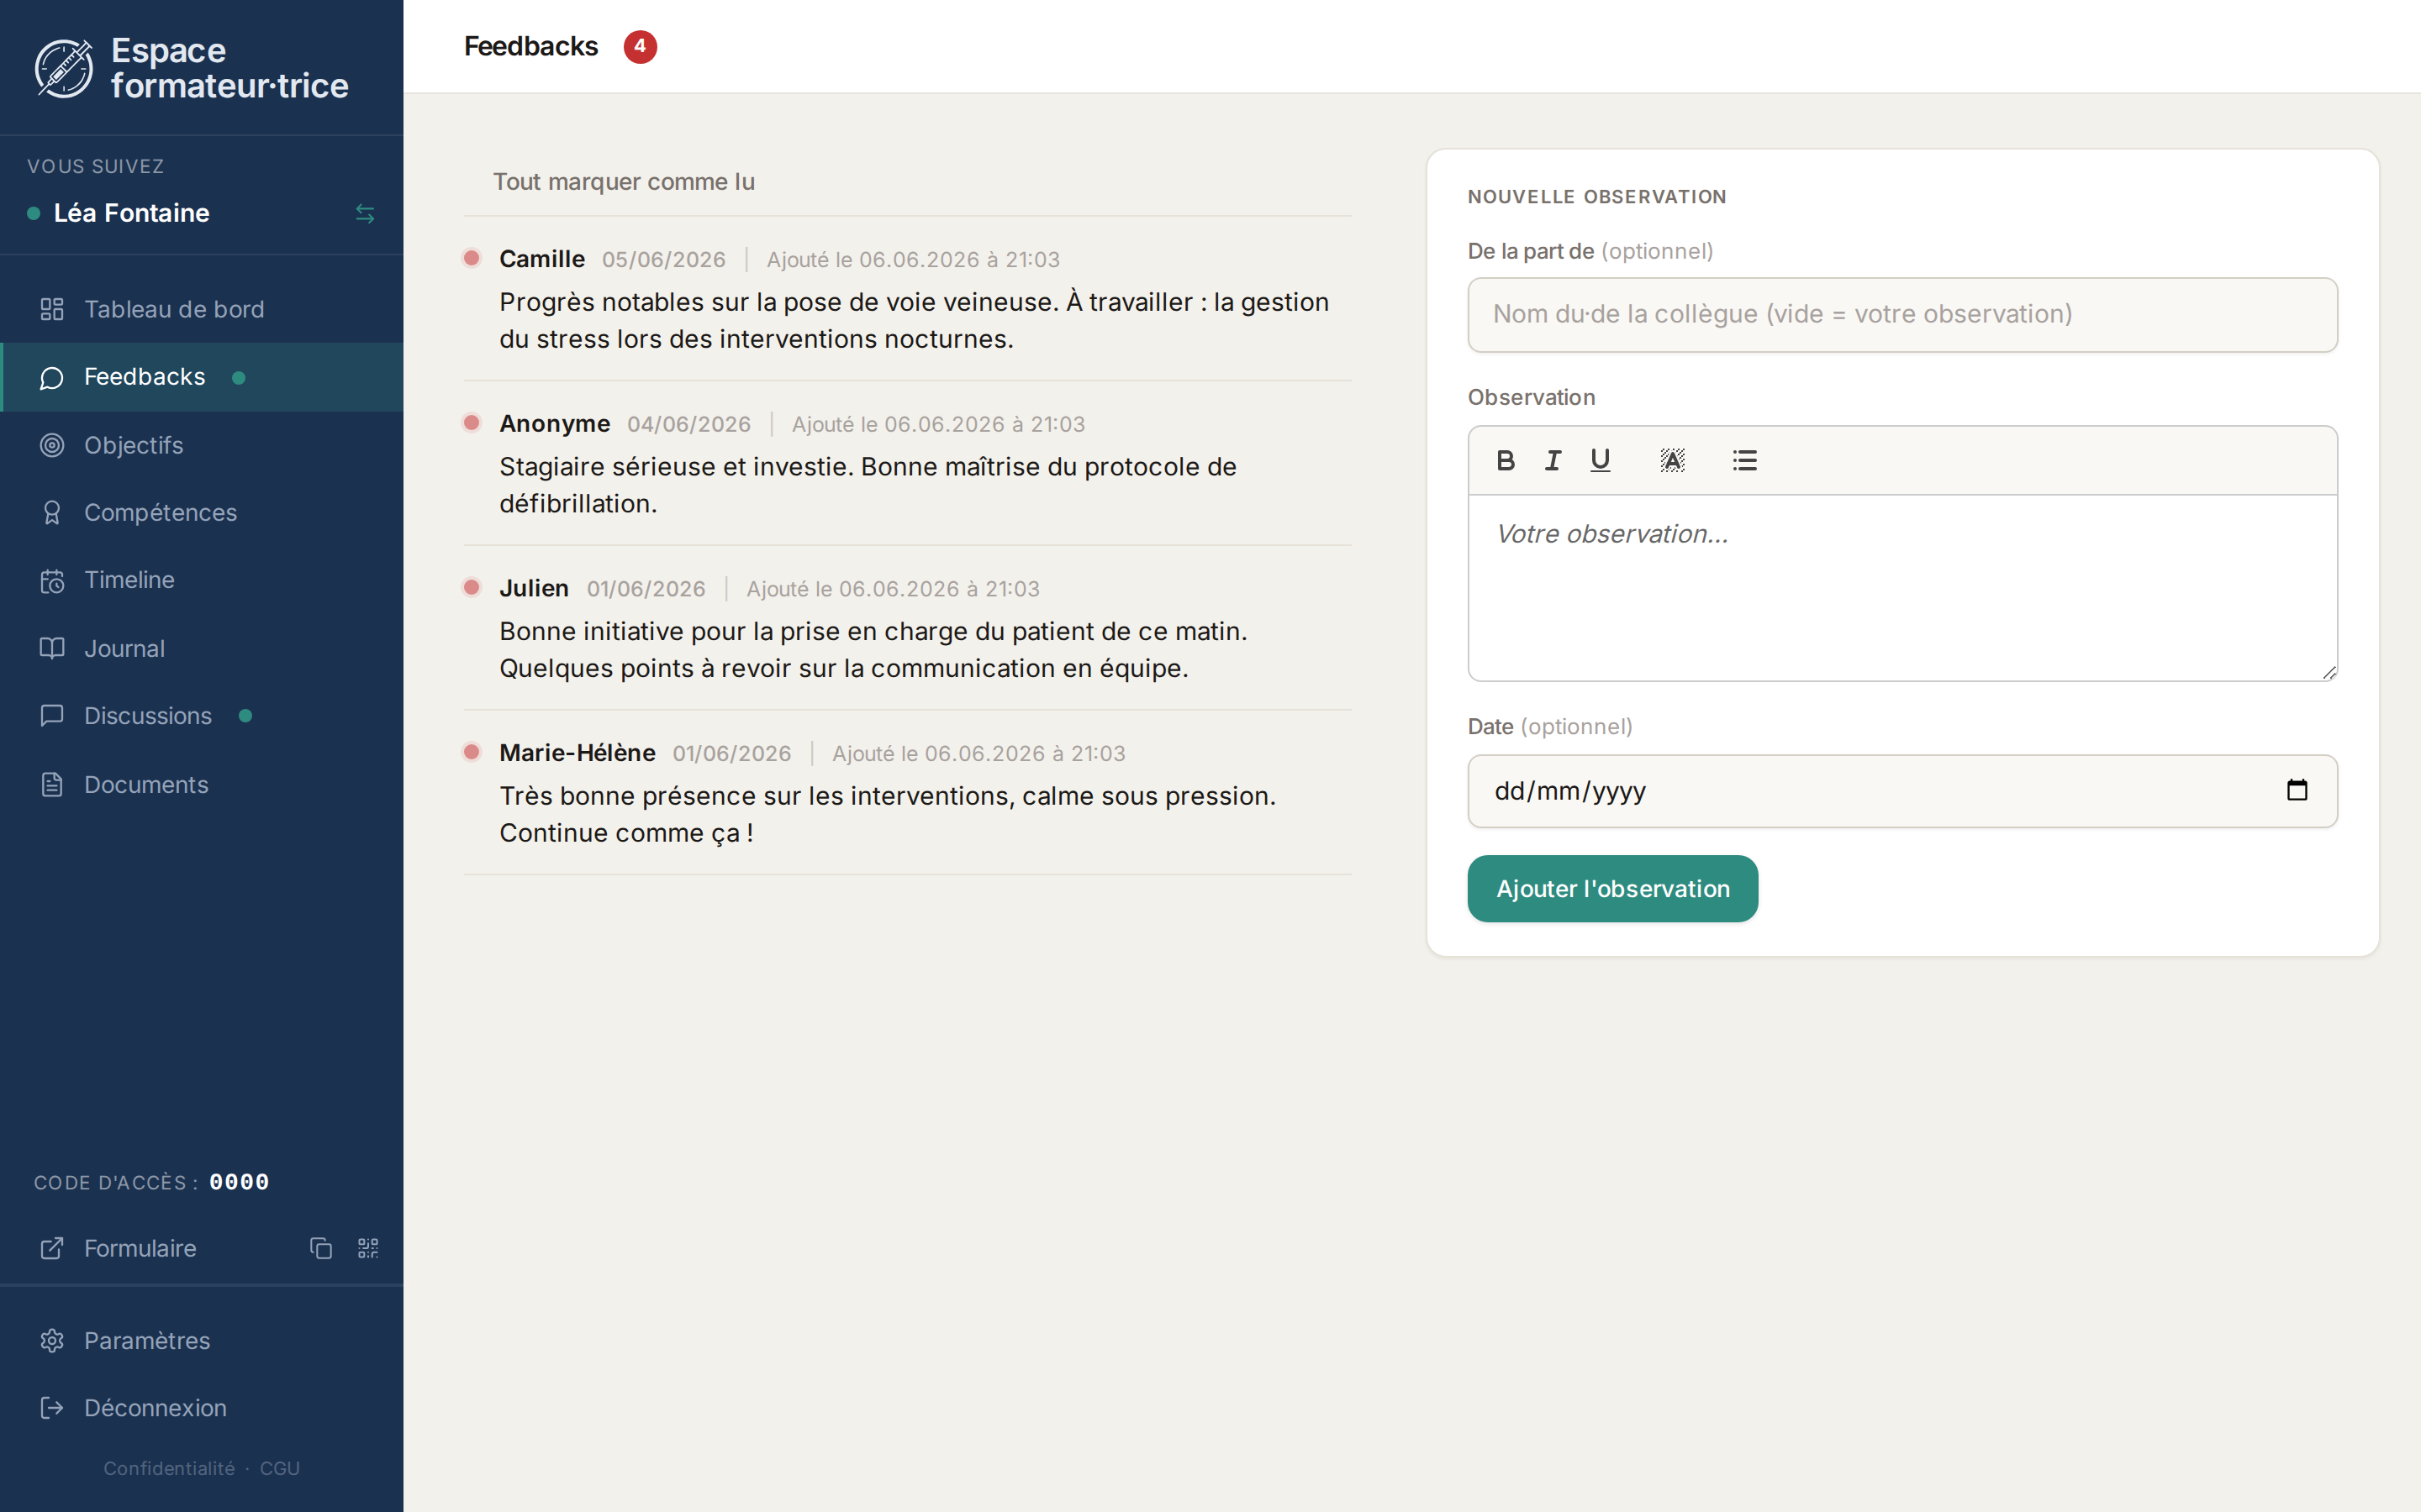Copy the Formulaire link with copy icon

pyautogui.click(x=321, y=1248)
